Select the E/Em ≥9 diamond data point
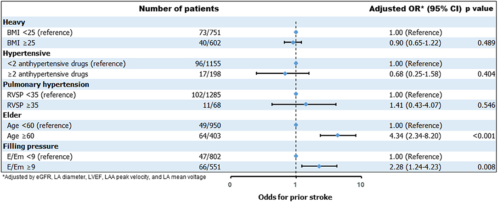The image size is (498, 202). pyautogui.click(x=319, y=166)
